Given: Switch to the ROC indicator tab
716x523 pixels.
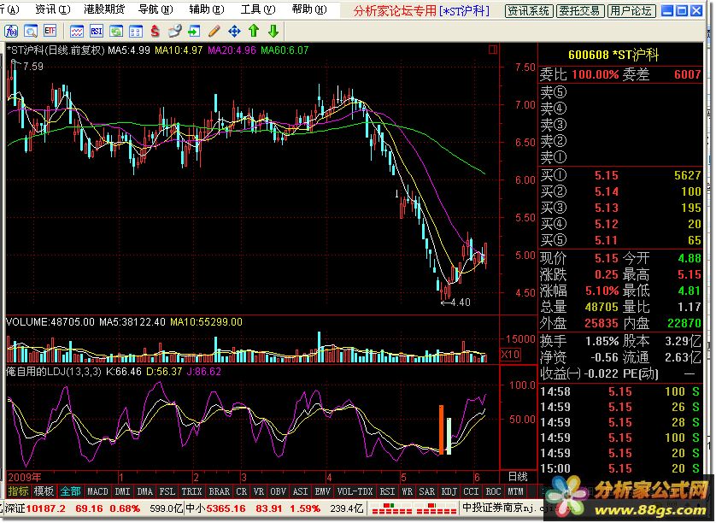Looking at the screenshot, I should 494,492.
